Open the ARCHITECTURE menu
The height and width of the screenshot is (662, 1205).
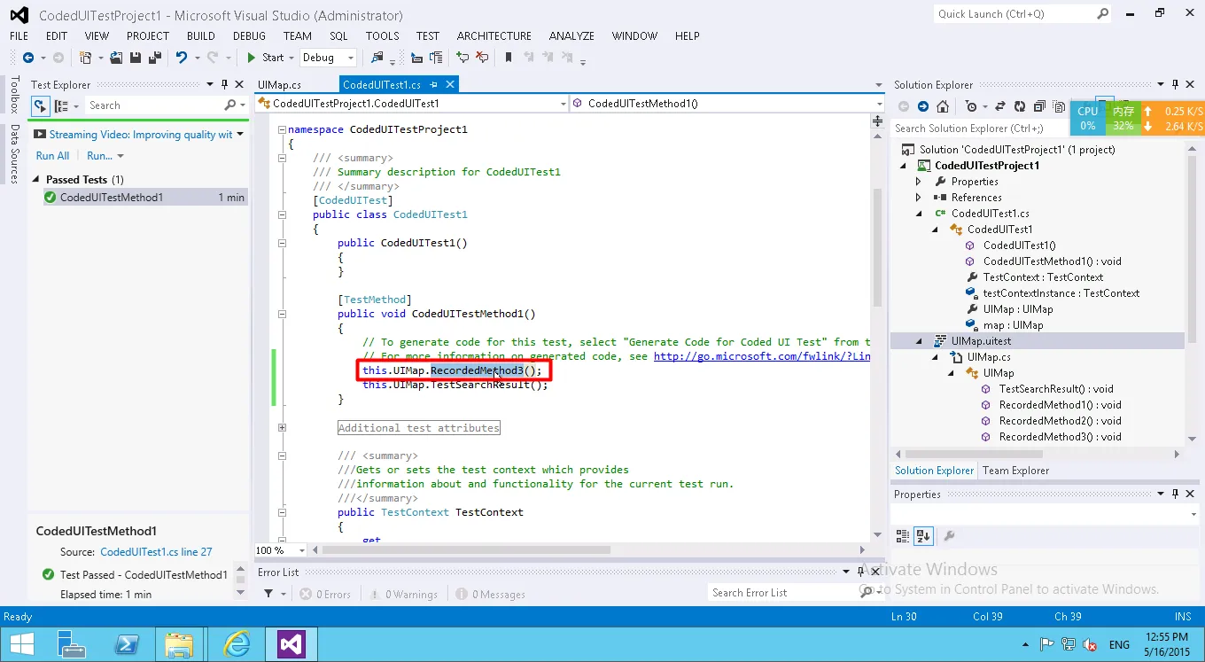[x=494, y=36]
